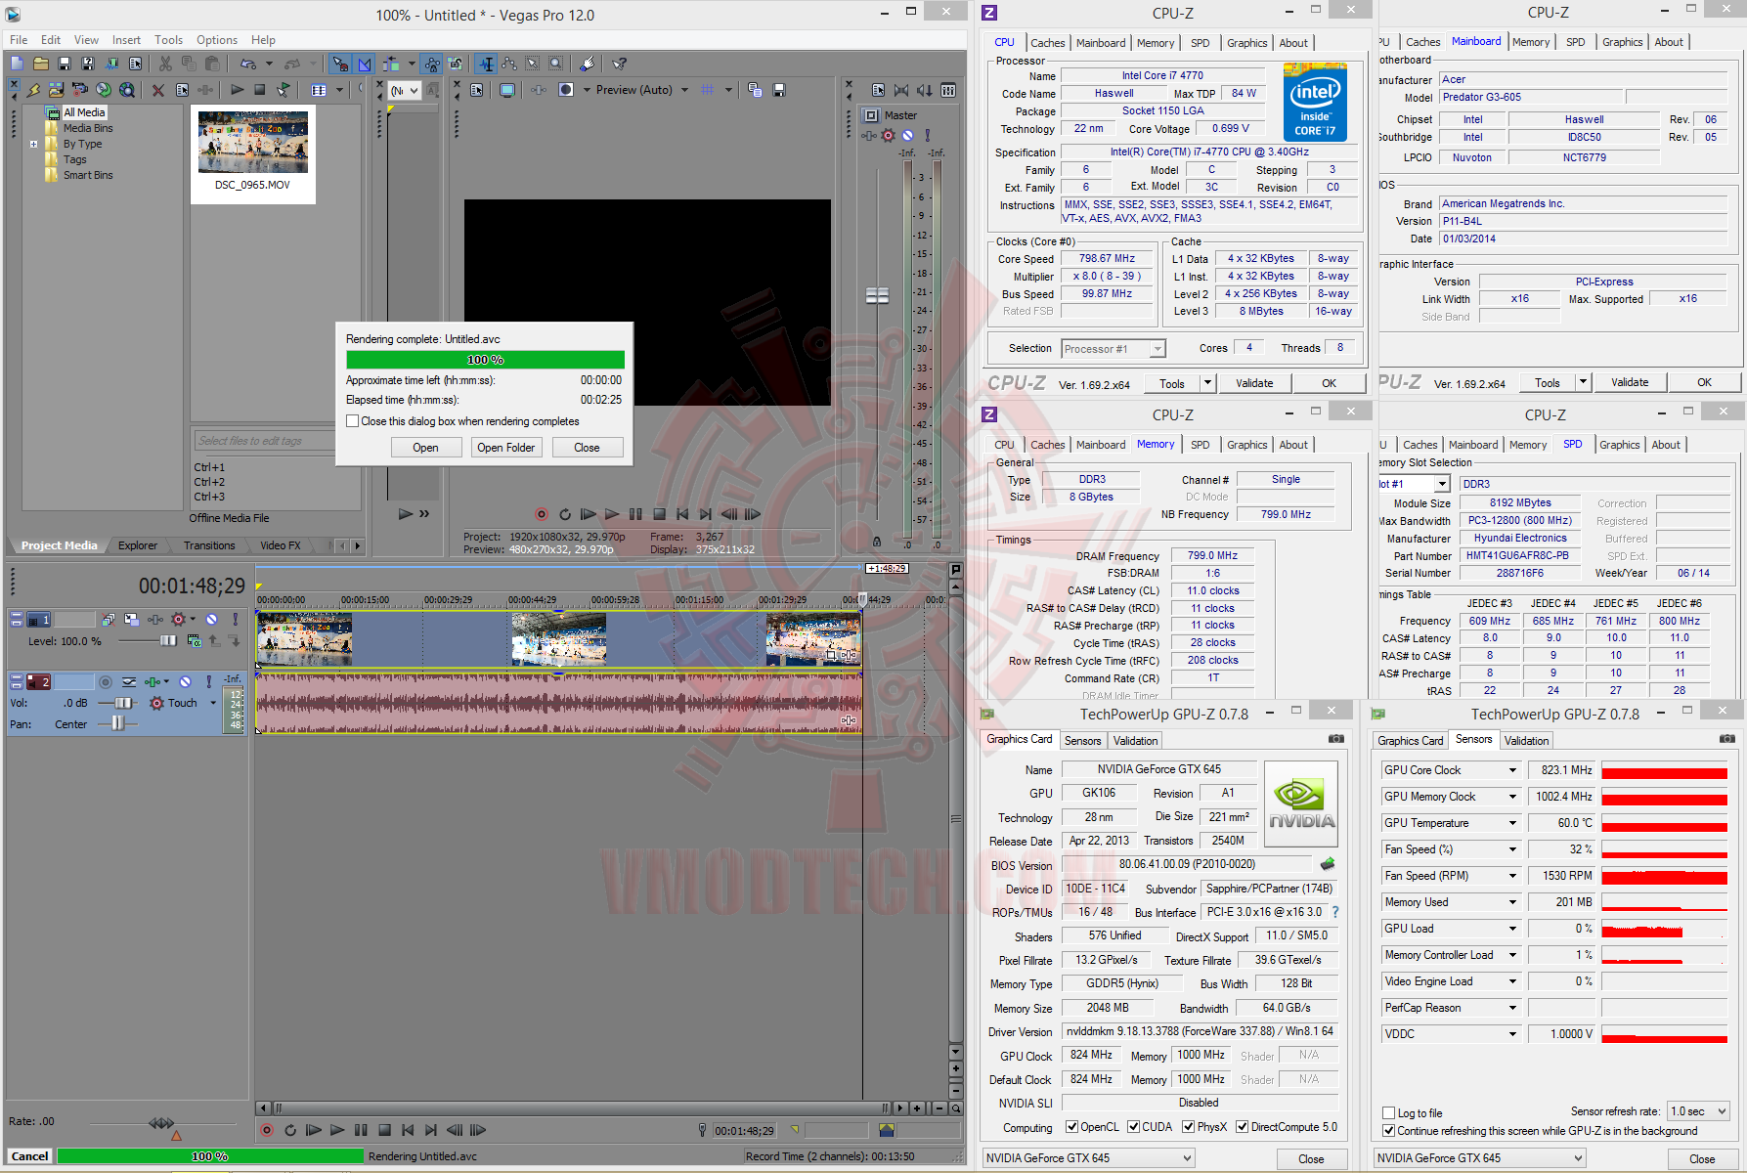1747x1173 pixels.
Task: Click the Record button in timeline transport
Action: click(x=267, y=1130)
